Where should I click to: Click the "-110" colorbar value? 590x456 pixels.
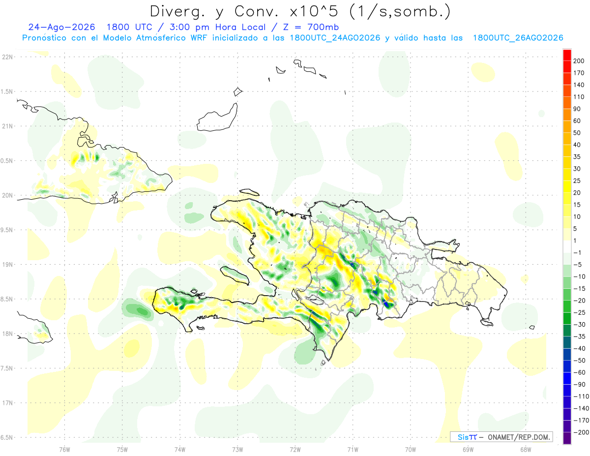(582, 396)
